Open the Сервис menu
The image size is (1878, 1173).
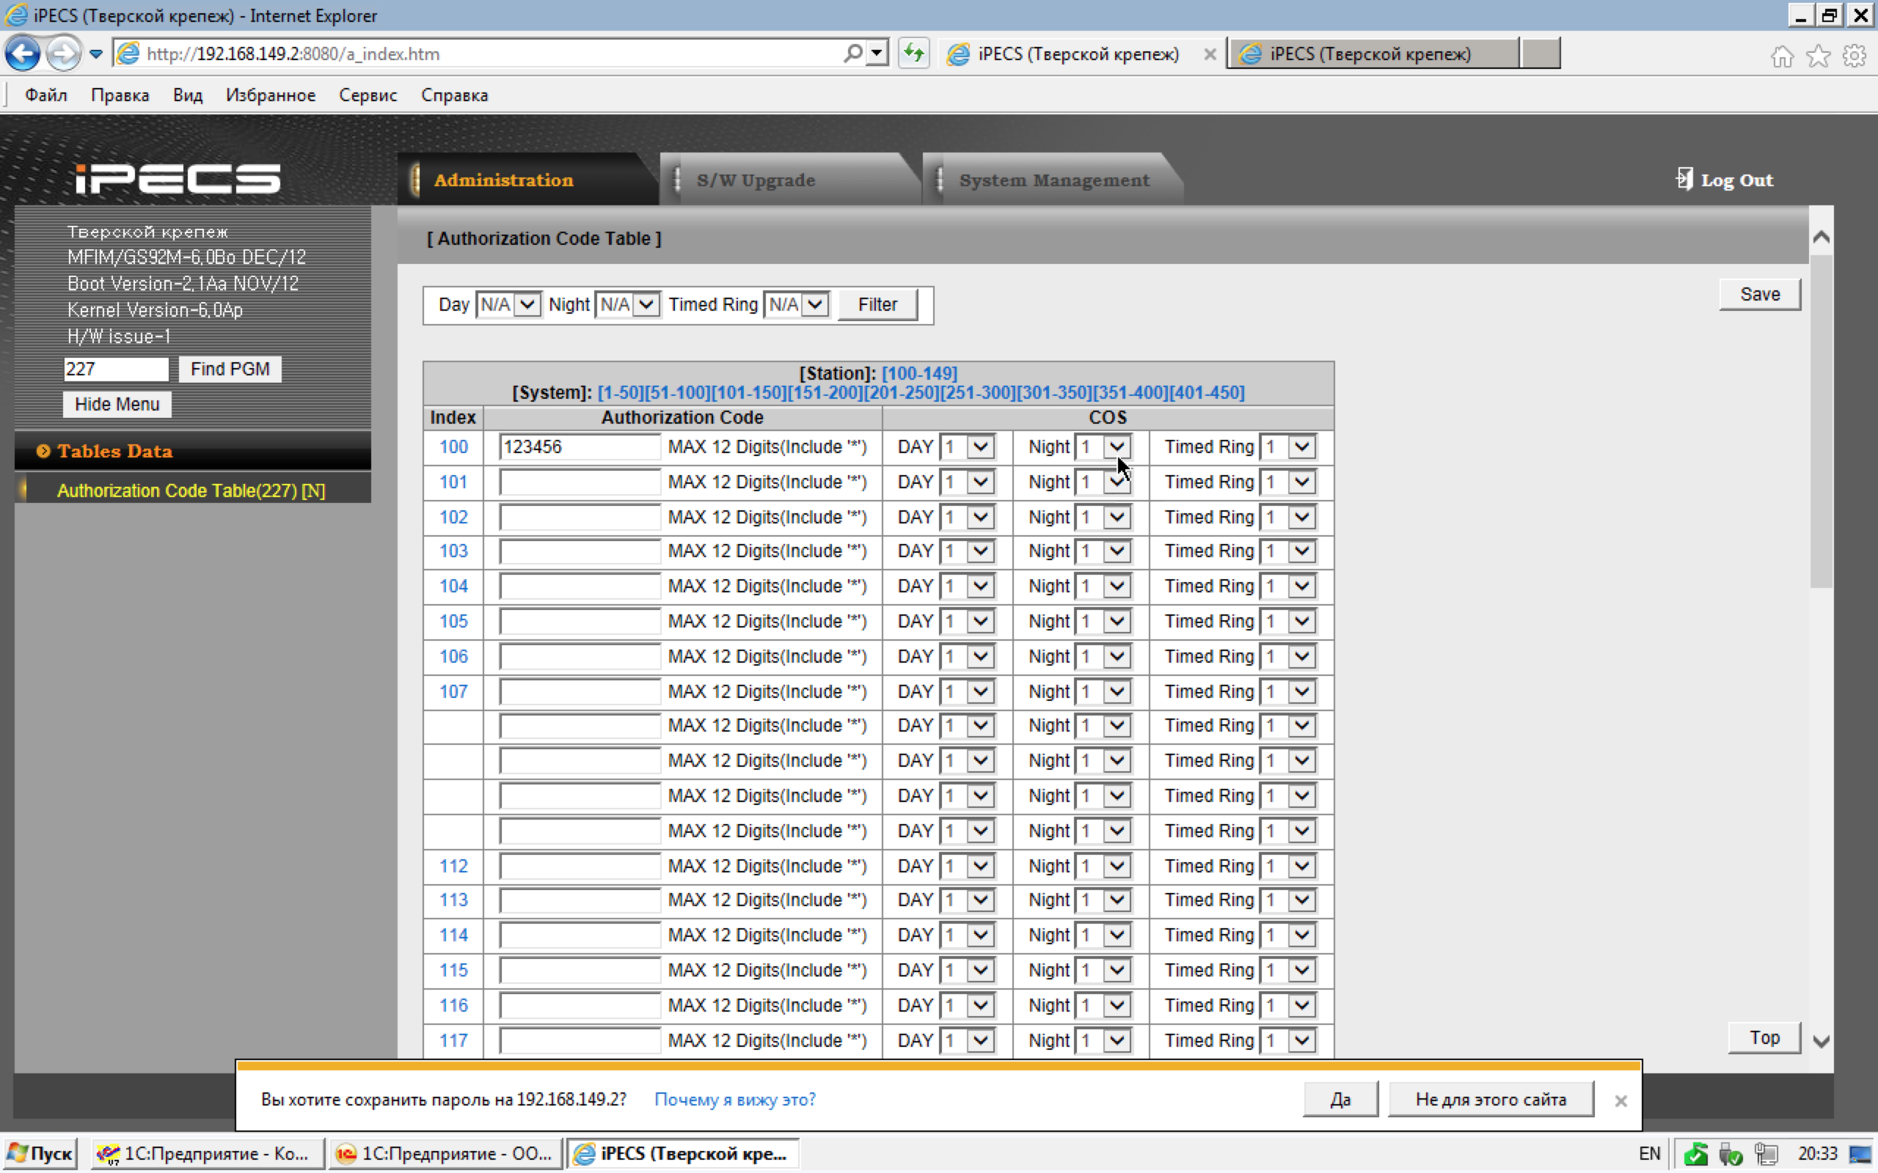pyautogui.click(x=367, y=95)
